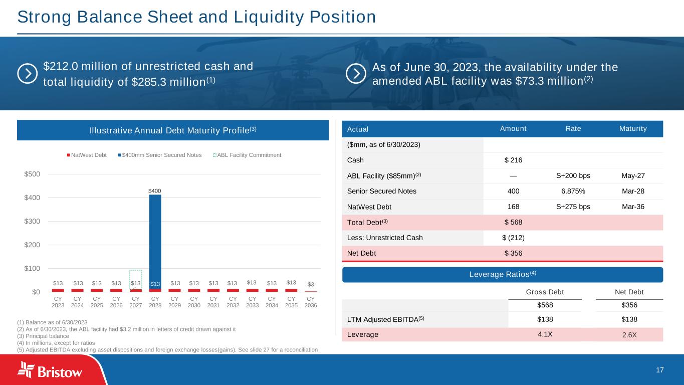The image size is (684, 385).
Task: Select the Net Debt $ 356 value
Action: click(513, 253)
